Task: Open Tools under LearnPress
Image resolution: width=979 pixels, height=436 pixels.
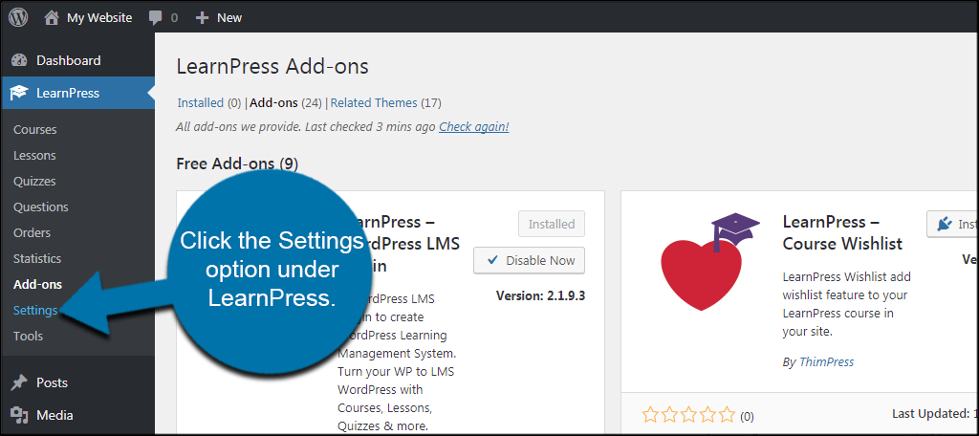Action: [28, 336]
